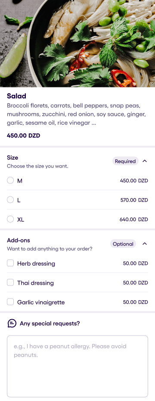This screenshot has width=155, height=401.
Task: Click the Optional badge
Action: click(x=123, y=244)
